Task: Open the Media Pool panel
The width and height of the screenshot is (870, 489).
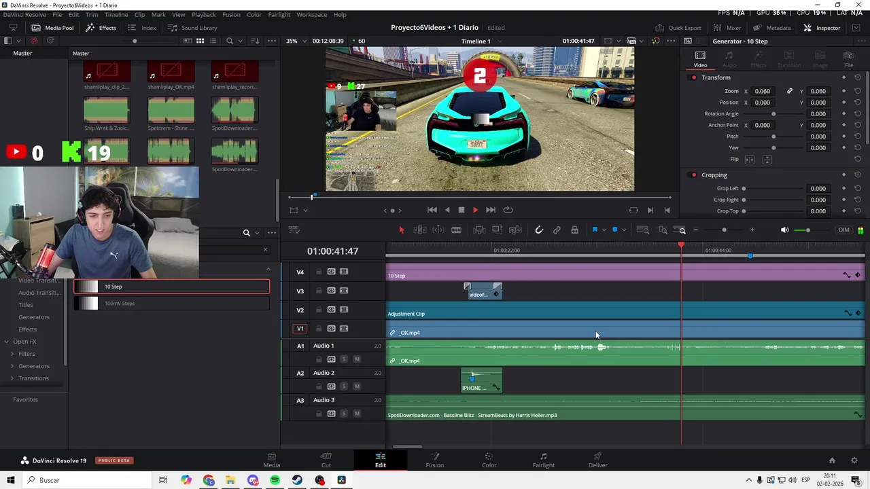Action: pos(52,28)
